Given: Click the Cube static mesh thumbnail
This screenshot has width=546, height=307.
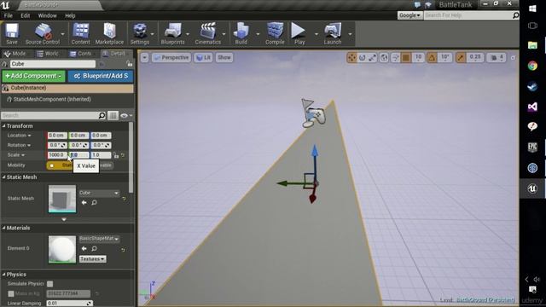Looking at the screenshot, I should pos(62,199).
